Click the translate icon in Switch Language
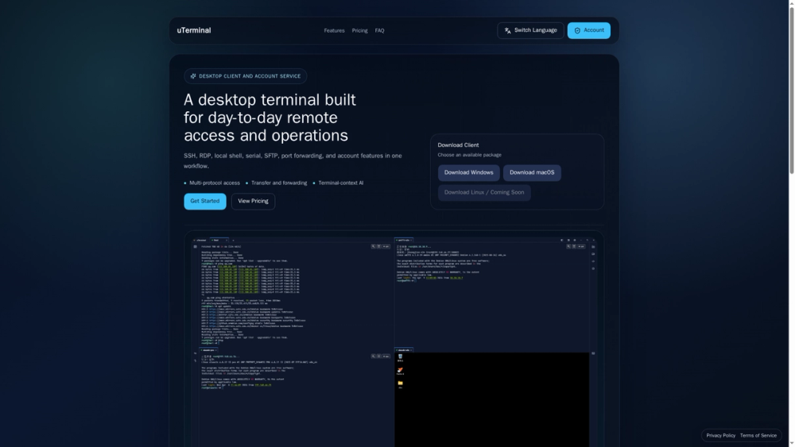Viewport: 795px width, 447px height. tap(507, 31)
